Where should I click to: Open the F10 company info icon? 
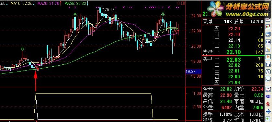coord(268,42)
